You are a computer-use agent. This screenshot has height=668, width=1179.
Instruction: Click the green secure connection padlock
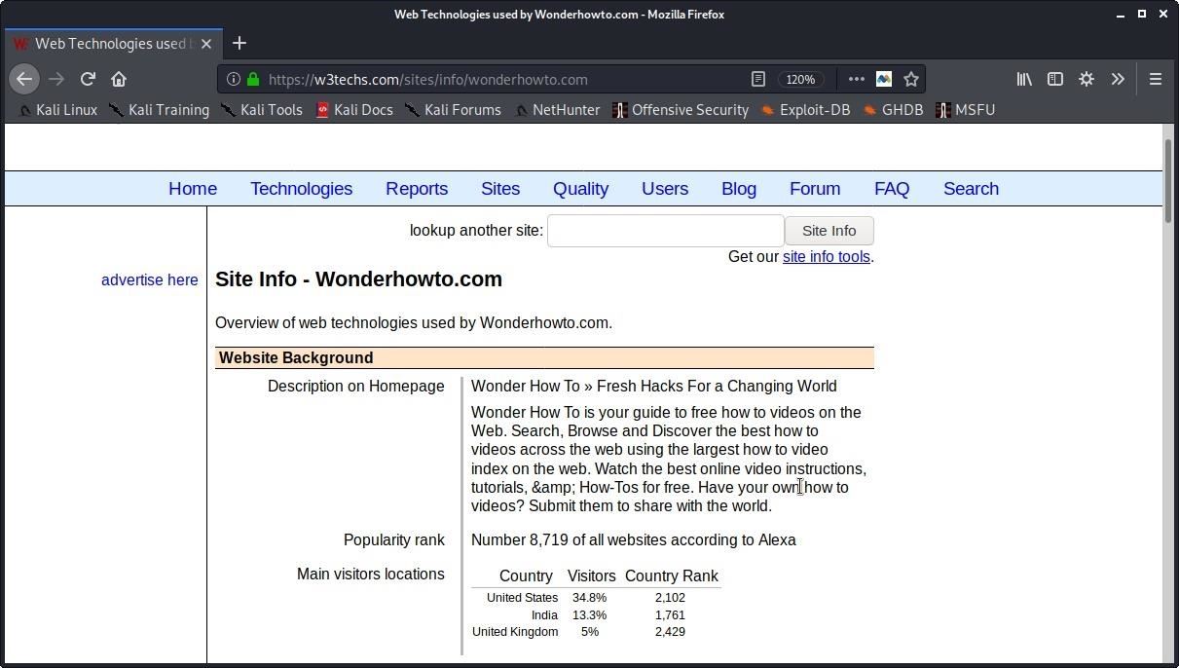coord(253,79)
